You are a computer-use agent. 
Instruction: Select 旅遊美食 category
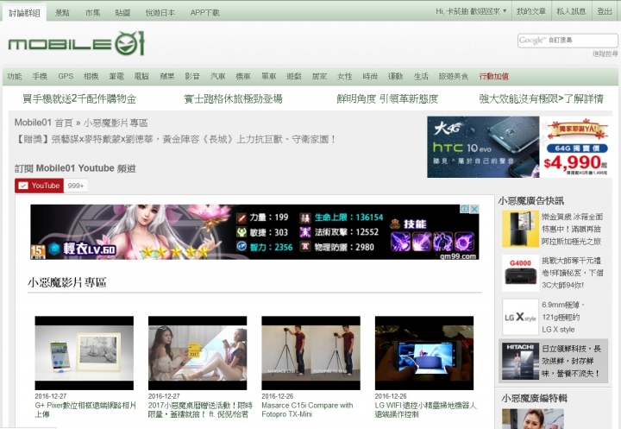pyautogui.click(x=454, y=76)
